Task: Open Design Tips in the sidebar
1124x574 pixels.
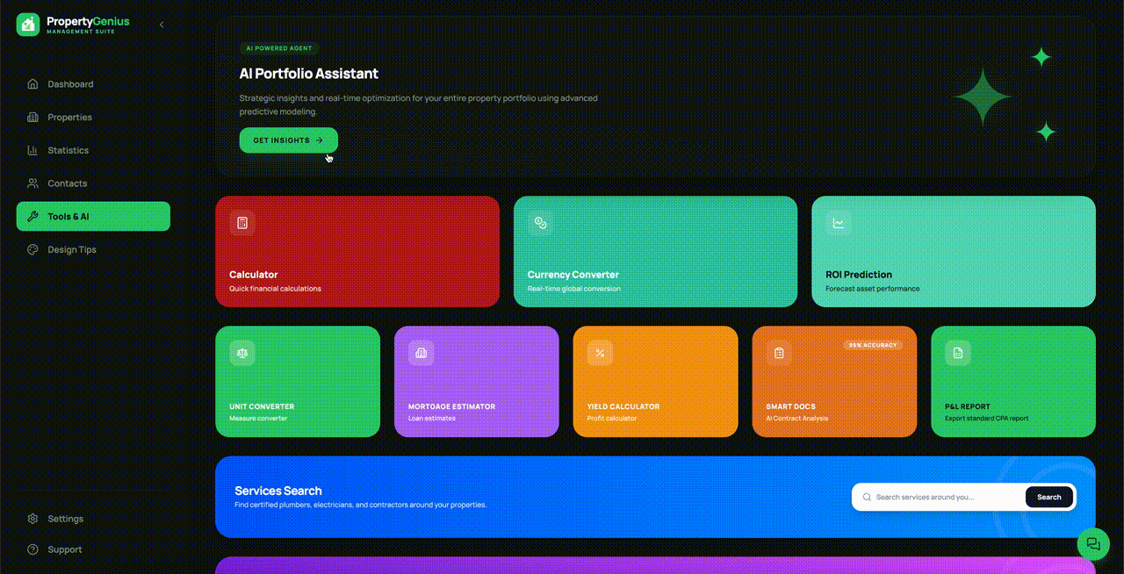Action: pyautogui.click(x=93, y=250)
